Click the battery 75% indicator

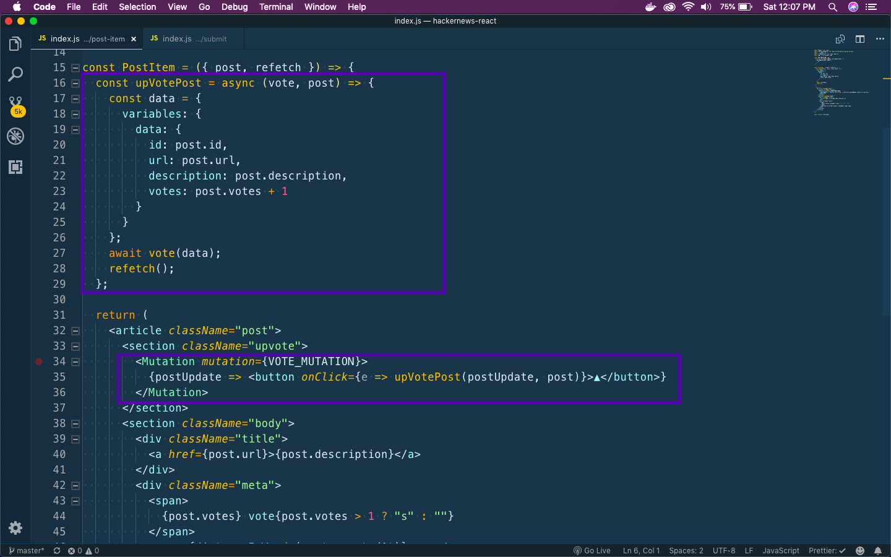point(736,7)
